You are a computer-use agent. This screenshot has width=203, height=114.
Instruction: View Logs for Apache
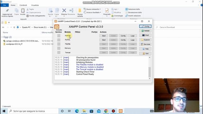point(133,36)
